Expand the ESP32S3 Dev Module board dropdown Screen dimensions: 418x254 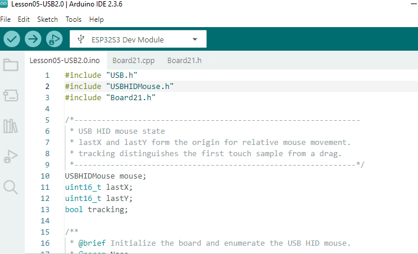(x=195, y=39)
